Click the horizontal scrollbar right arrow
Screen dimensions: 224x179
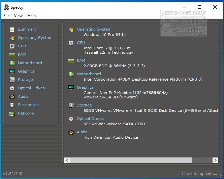pos(215,161)
